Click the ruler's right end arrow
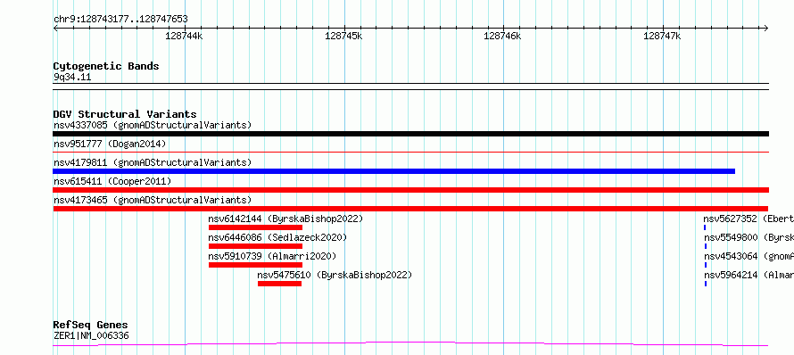Viewport: 794px width, 355px height. point(765,28)
